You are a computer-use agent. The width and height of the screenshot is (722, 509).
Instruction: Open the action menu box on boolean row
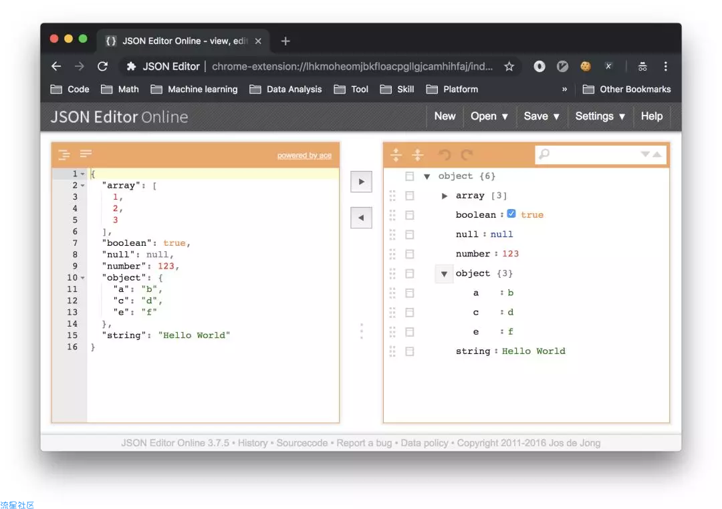coord(409,215)
